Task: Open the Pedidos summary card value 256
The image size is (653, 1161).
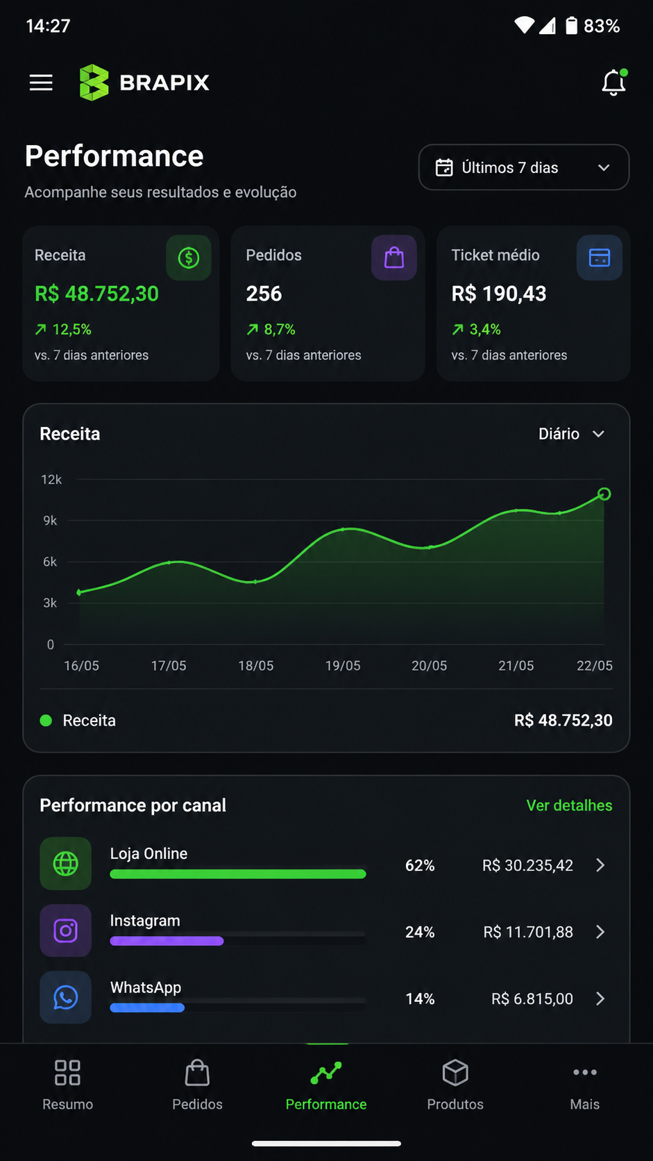Action: click(264, 294)
